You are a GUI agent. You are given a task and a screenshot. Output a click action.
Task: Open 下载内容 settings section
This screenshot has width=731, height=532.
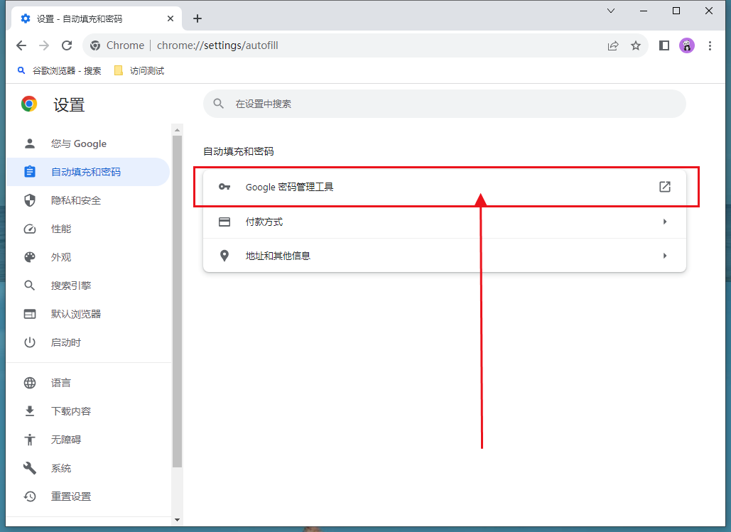pos(88,411)
